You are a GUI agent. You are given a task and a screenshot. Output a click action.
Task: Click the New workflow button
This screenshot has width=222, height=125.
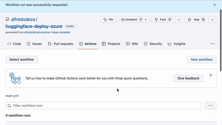click(202, 59)
